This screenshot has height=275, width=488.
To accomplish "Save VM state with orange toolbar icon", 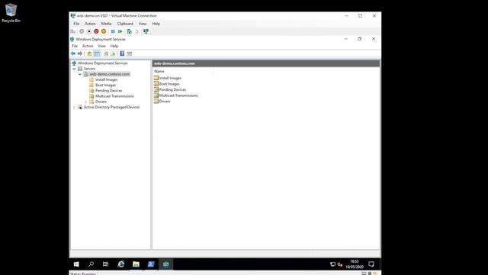I will 104,31.
